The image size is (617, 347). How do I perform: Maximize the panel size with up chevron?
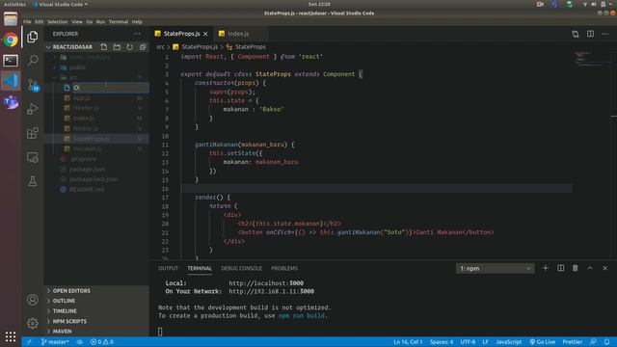point(590,268)
